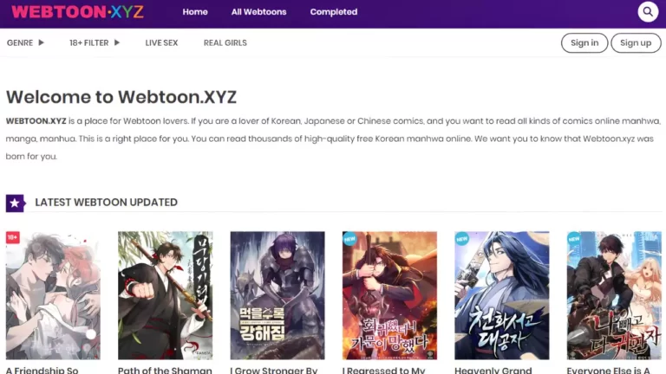Click the Welcome to Webtoon.XYZ heading
The width and height of the screenshot is (666, 374).
121,97
